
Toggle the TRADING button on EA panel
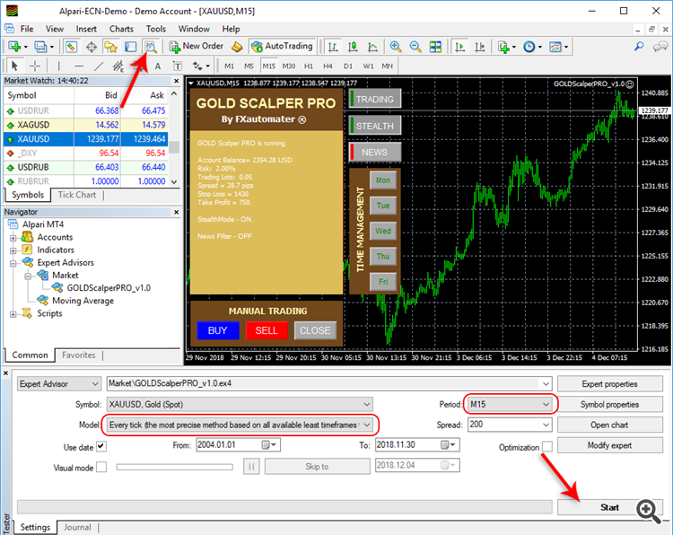tap(375, 99)
